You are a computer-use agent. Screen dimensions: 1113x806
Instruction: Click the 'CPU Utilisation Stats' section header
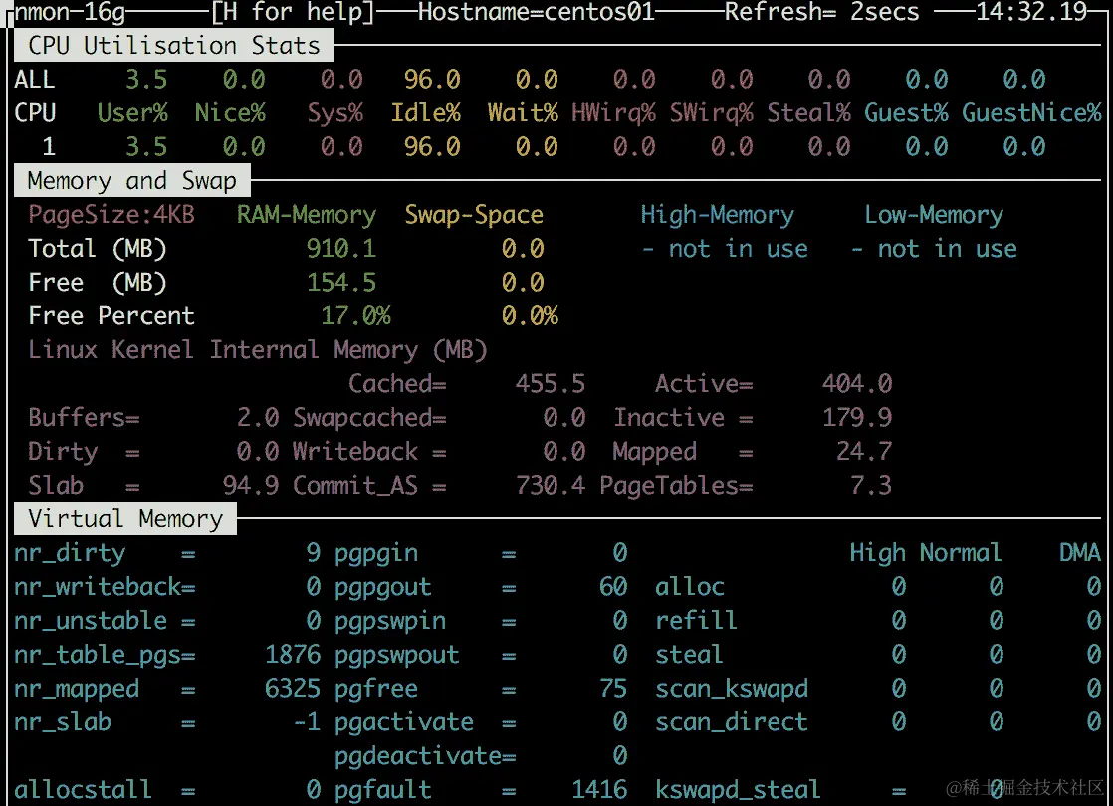coord(174,46)
